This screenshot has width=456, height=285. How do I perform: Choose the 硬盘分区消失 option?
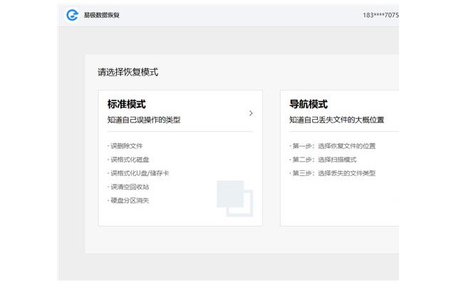130,200
